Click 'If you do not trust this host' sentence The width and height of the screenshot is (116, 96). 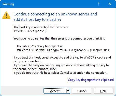[60, 73]
